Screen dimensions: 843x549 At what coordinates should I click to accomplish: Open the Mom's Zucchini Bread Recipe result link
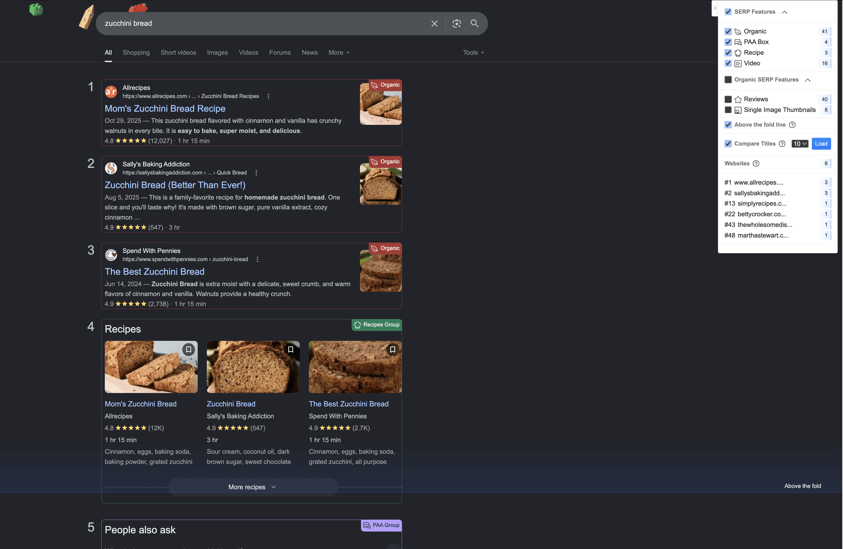[x=165, y=109]
